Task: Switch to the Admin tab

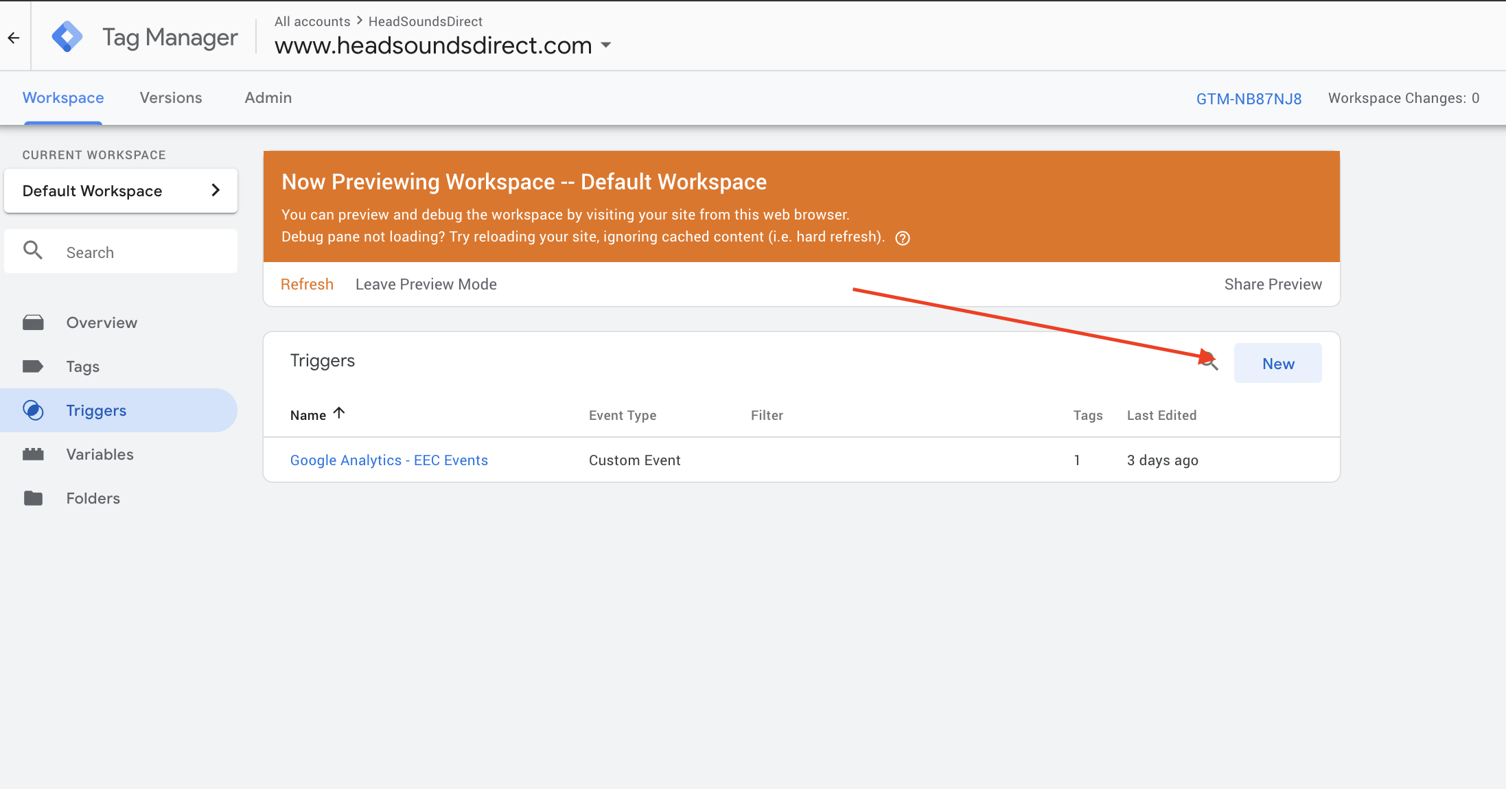Action: pos(268,97)
